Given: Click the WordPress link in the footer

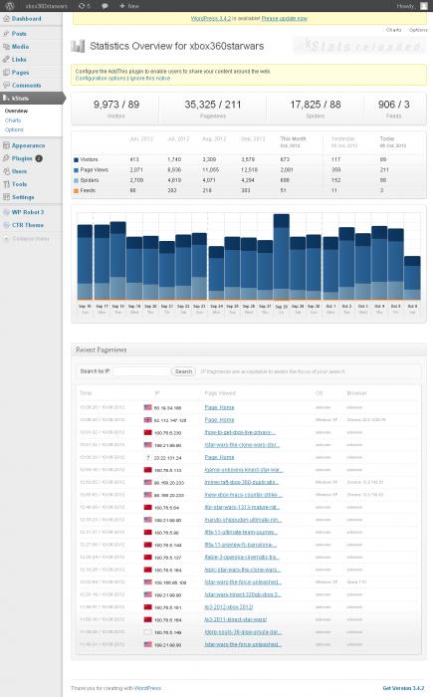Looking at the screenshot, I should coord(147,688).
